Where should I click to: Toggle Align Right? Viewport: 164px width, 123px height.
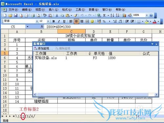click(82, 21)
